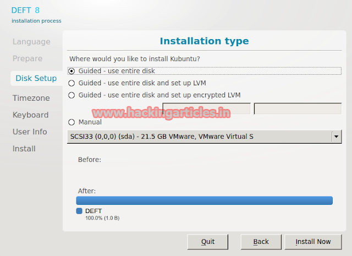Screen dimensions: 352x256
Task: Open the Prepare step in sidebar
Action: pyautogui.click(x=28, y=58)
